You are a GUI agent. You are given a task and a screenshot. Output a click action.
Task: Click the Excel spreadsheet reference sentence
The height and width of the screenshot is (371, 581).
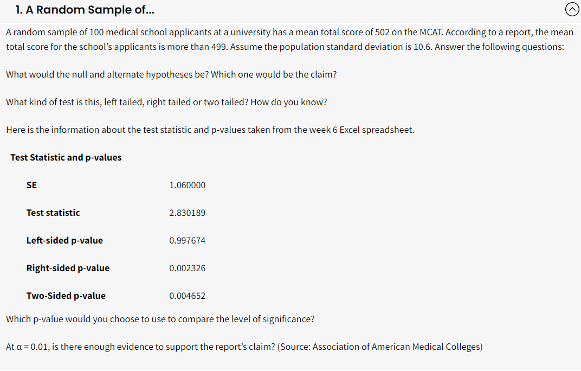(209, 130)
